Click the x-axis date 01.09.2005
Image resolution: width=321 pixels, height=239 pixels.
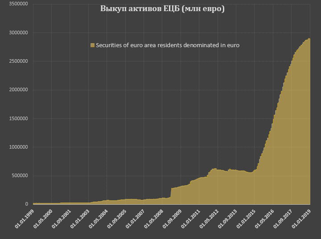tap(116, 219)
